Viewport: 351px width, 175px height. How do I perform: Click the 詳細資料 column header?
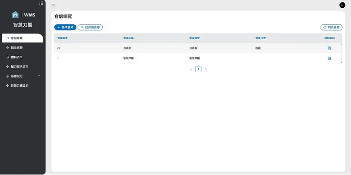[x=330, y=38]
